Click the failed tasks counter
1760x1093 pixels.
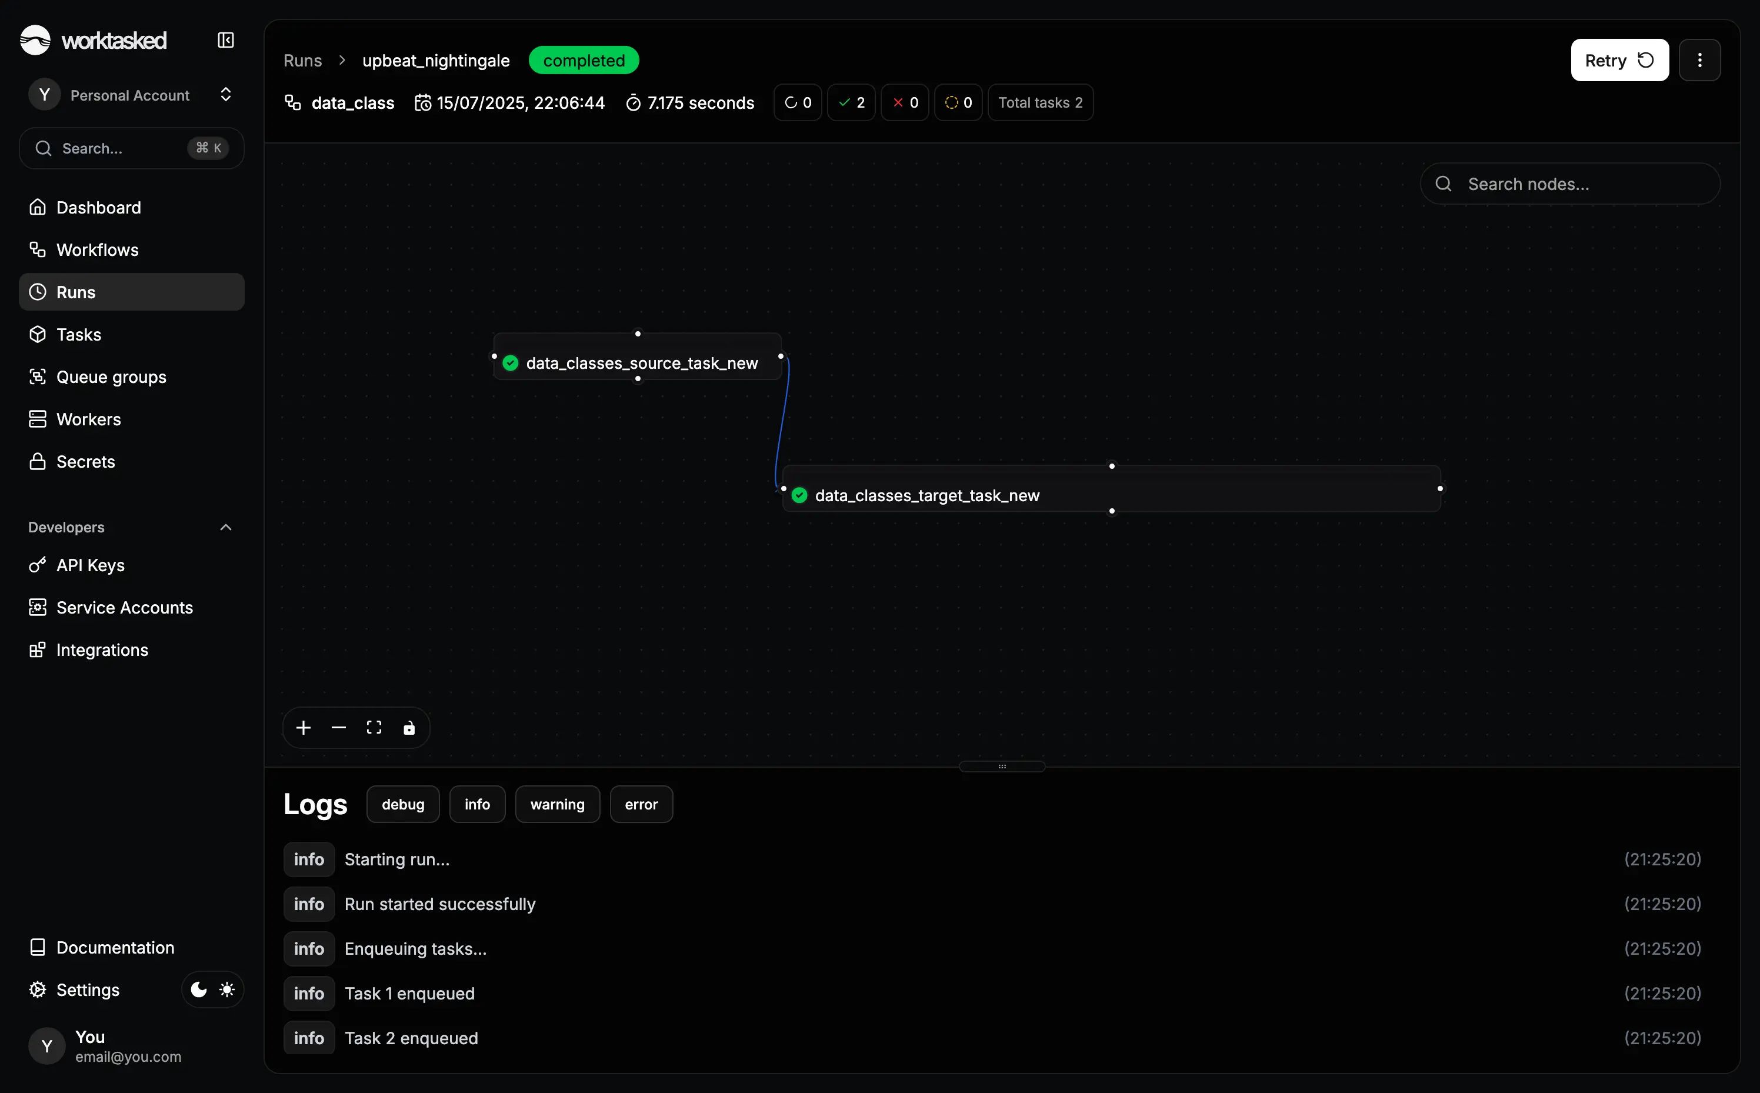(x=904, y=102)
